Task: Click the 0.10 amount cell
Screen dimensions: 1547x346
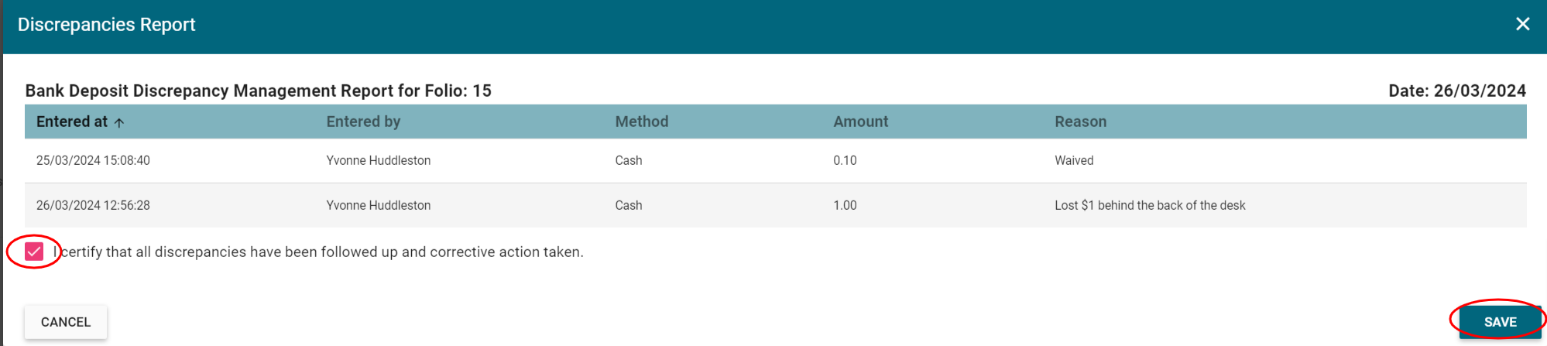Action: click(x=845, y=160)
